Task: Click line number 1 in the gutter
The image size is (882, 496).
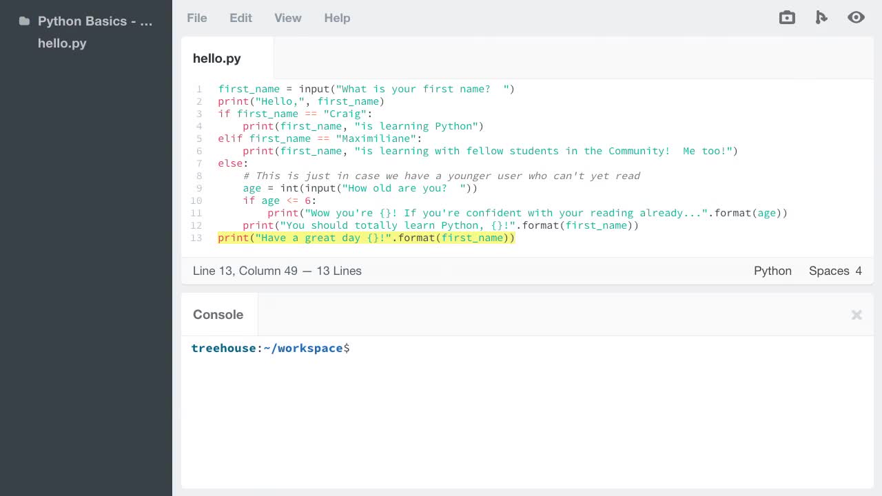Action: click(x=199, y=89)
